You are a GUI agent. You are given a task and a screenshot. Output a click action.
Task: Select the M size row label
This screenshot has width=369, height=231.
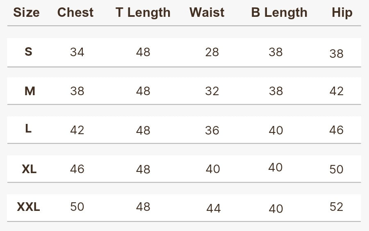[30, 91]
